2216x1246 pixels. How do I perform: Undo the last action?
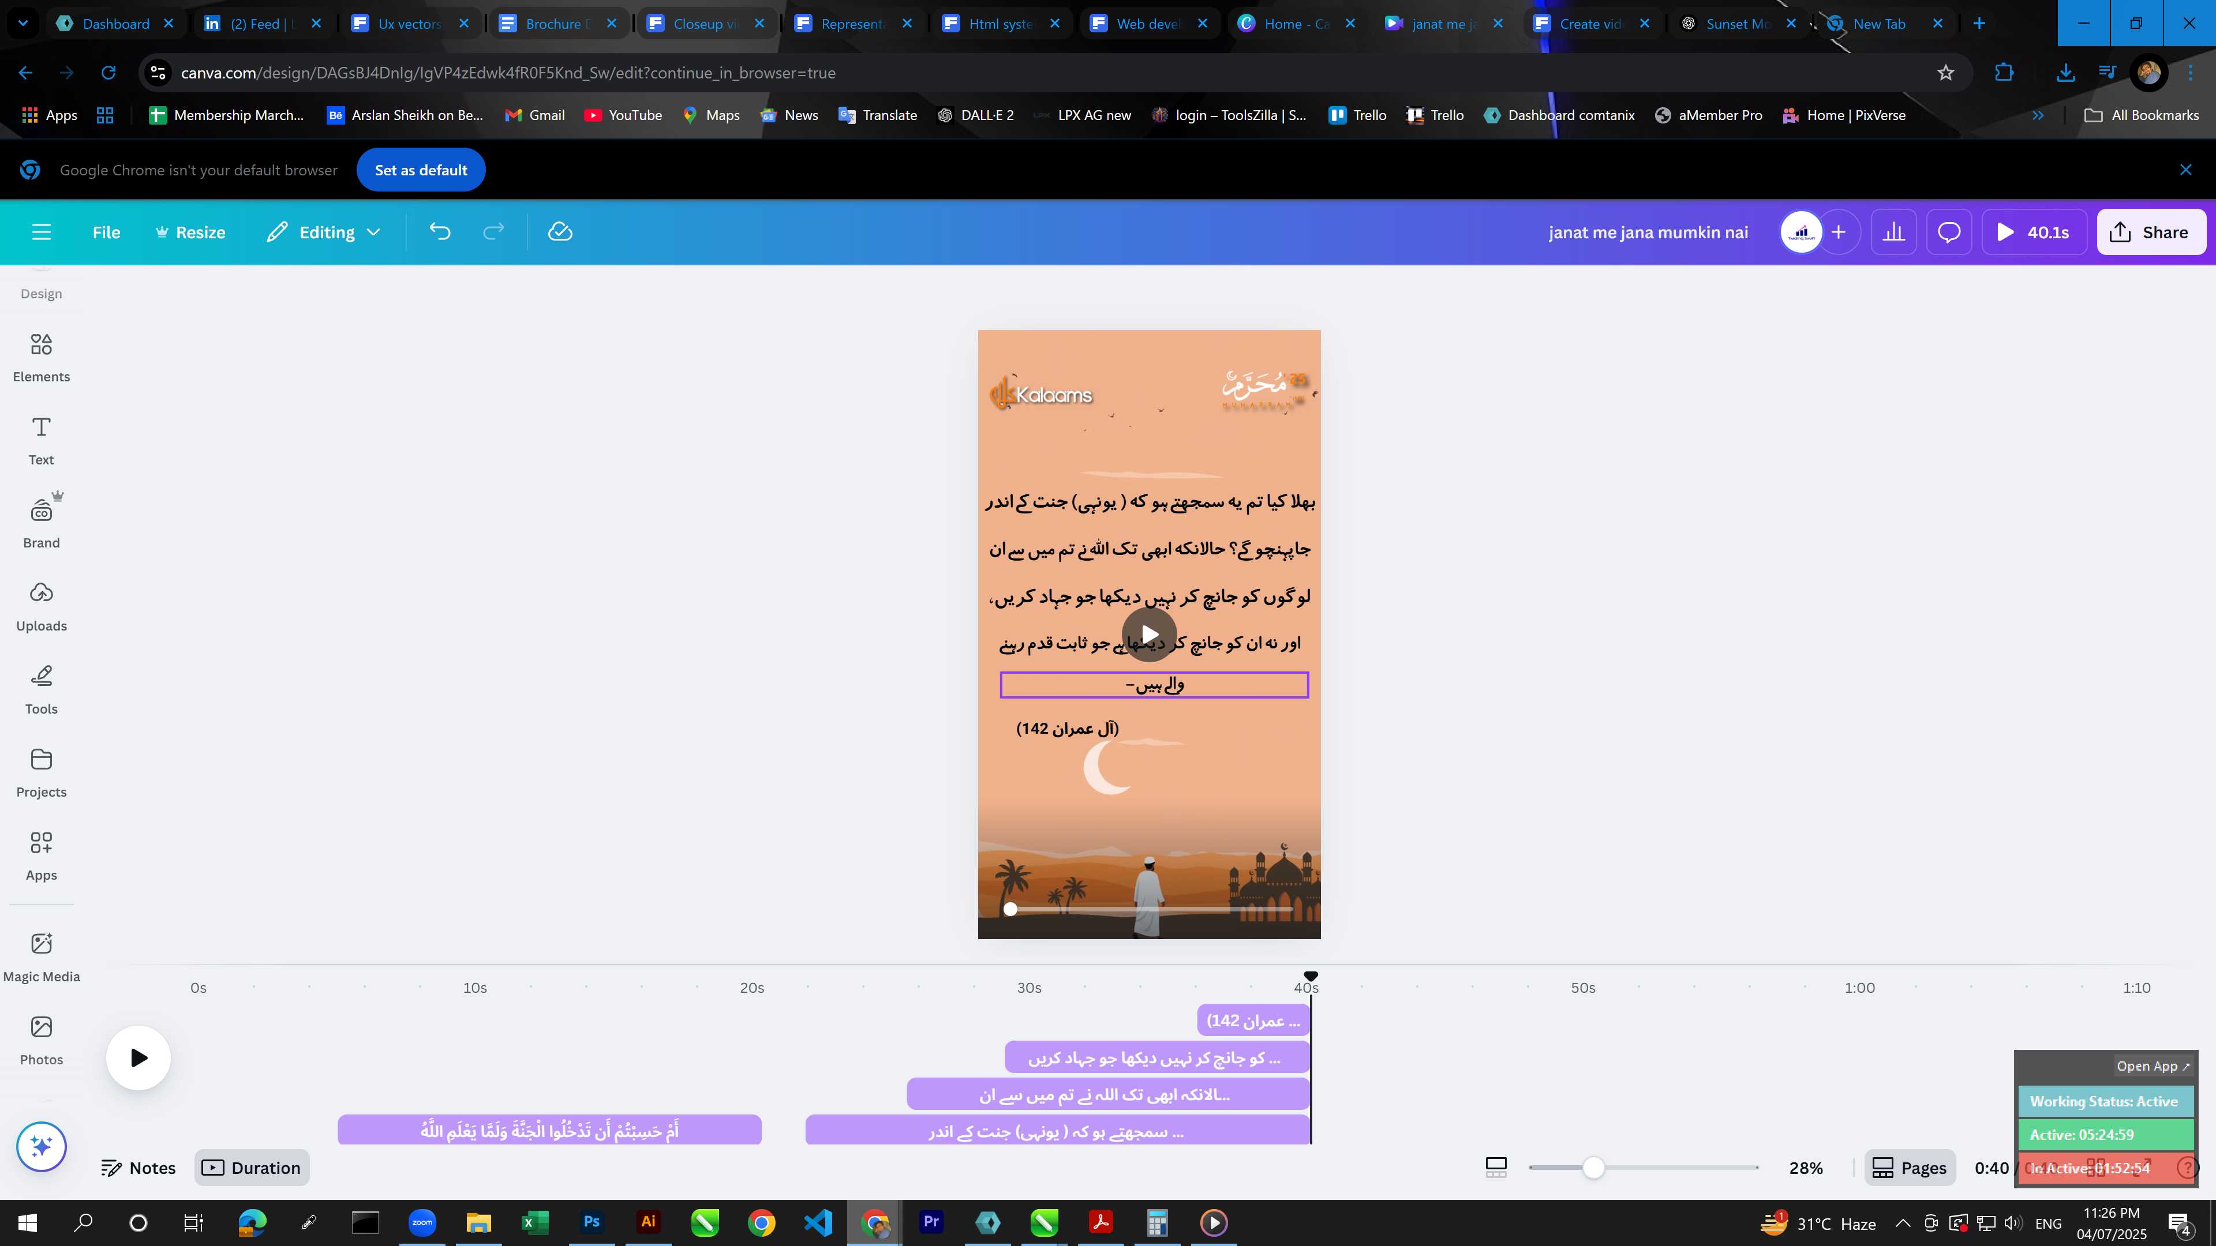point(440,232)
